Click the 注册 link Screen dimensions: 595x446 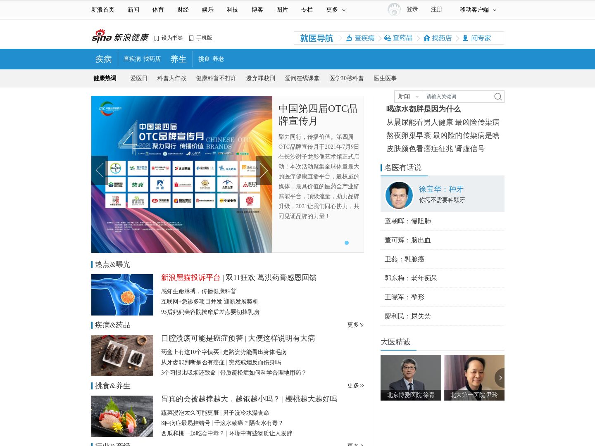point(437,9)
